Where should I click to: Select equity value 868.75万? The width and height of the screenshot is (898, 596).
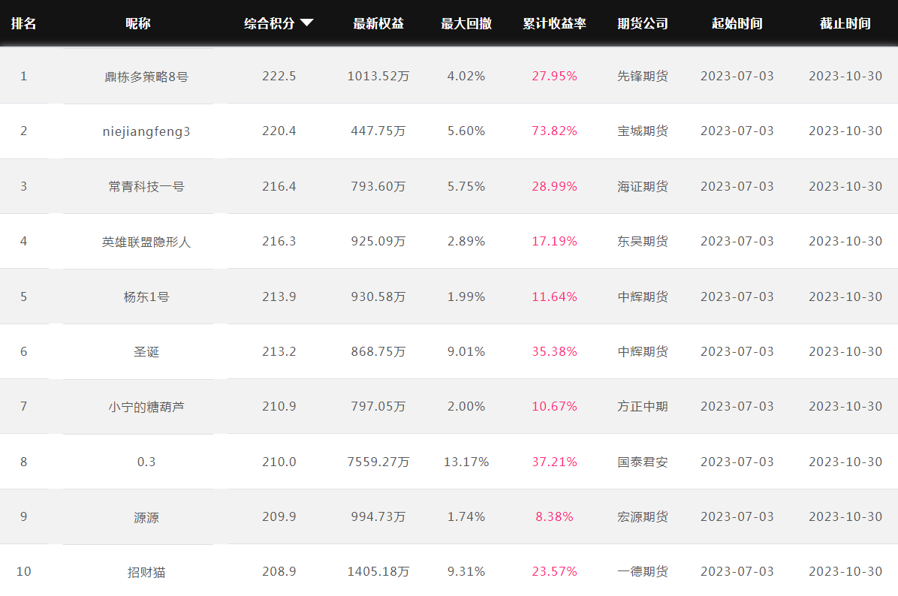(378, 351)
